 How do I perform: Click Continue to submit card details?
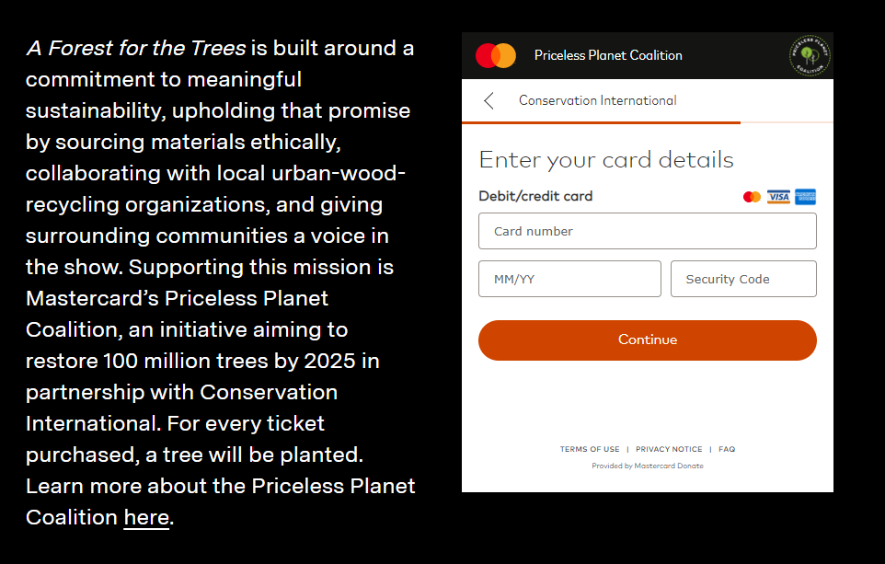click(647, 340)
